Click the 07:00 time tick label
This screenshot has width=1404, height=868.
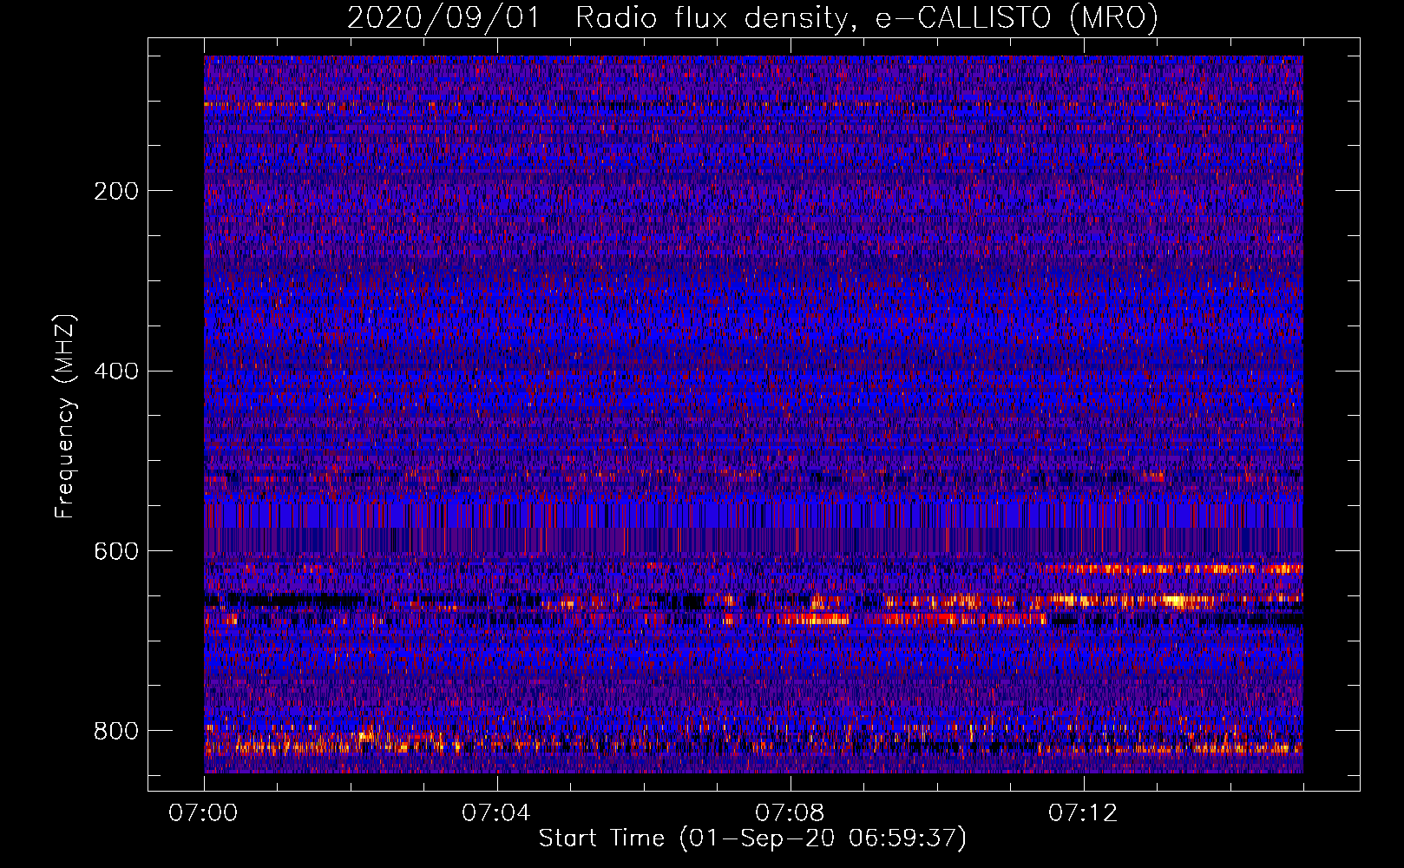pos(203,813)
